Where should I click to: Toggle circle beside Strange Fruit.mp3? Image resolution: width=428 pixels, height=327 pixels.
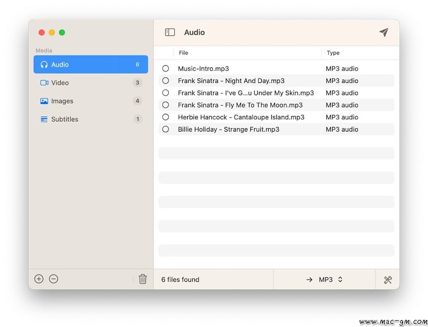[x=165, y=129]
